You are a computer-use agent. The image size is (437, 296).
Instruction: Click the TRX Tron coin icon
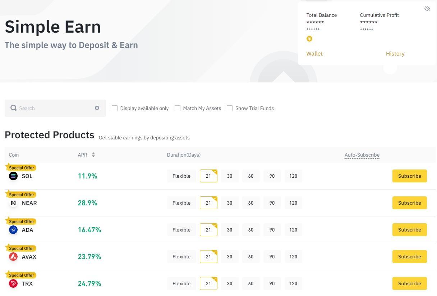13,283
